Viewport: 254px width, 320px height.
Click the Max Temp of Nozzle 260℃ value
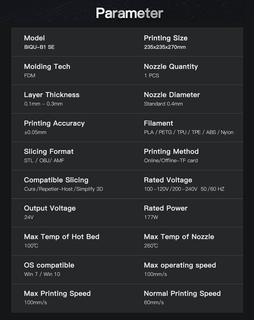pyautogui.click(x=151, y=246)
